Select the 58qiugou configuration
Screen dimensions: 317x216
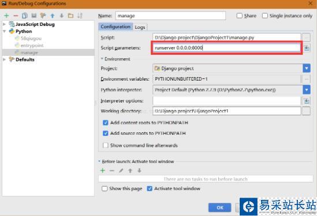[x=31, y=39]
